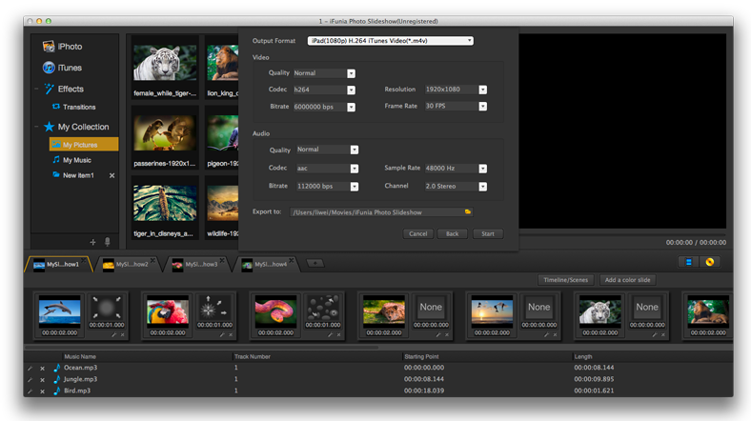
Task: Select the Jungle.mp3 music row
Action: (x=378, y=379)
